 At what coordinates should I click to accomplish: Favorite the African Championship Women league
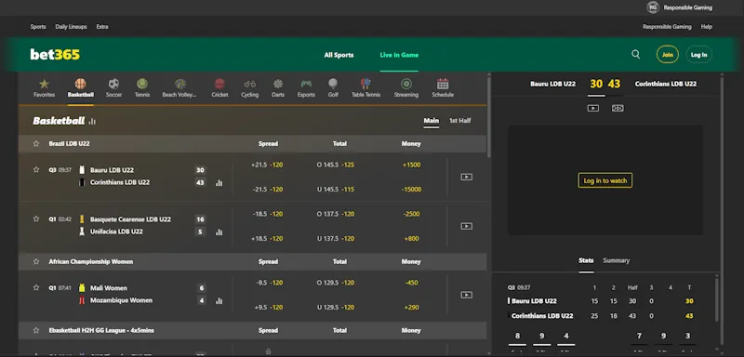(36, 261)
